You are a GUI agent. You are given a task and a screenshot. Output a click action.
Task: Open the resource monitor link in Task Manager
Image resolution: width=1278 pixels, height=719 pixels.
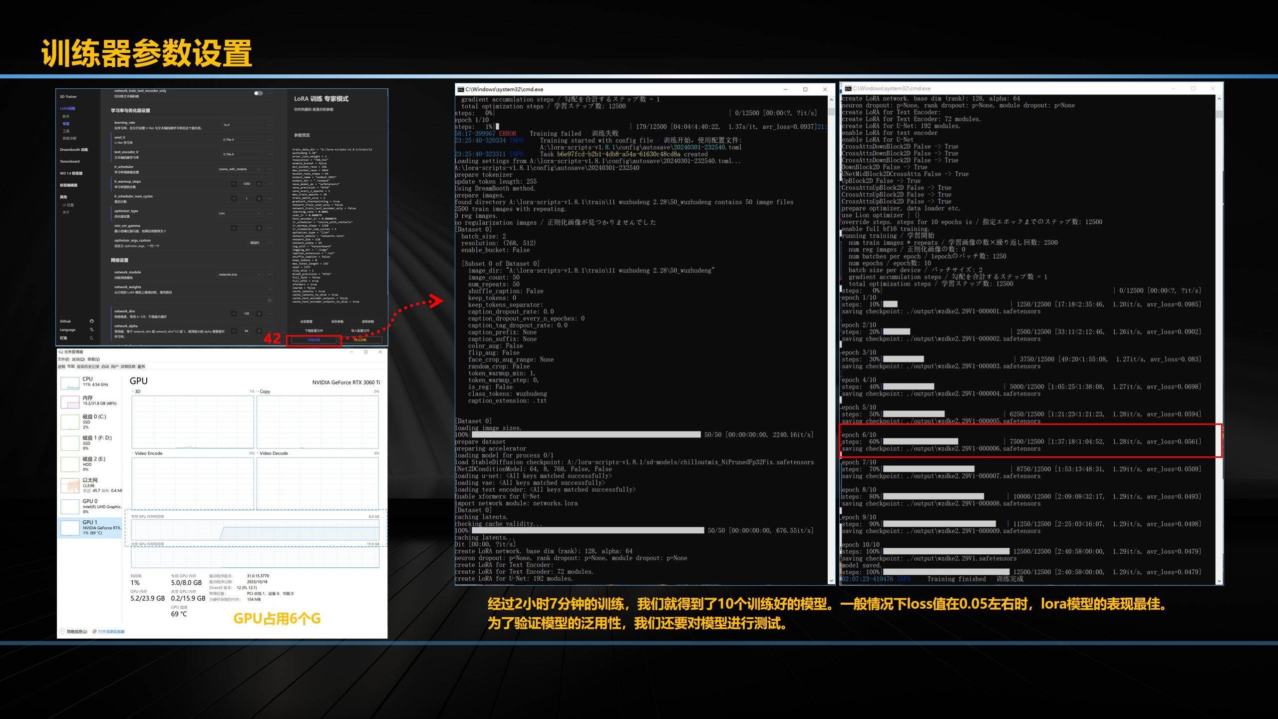click(111, 632)
